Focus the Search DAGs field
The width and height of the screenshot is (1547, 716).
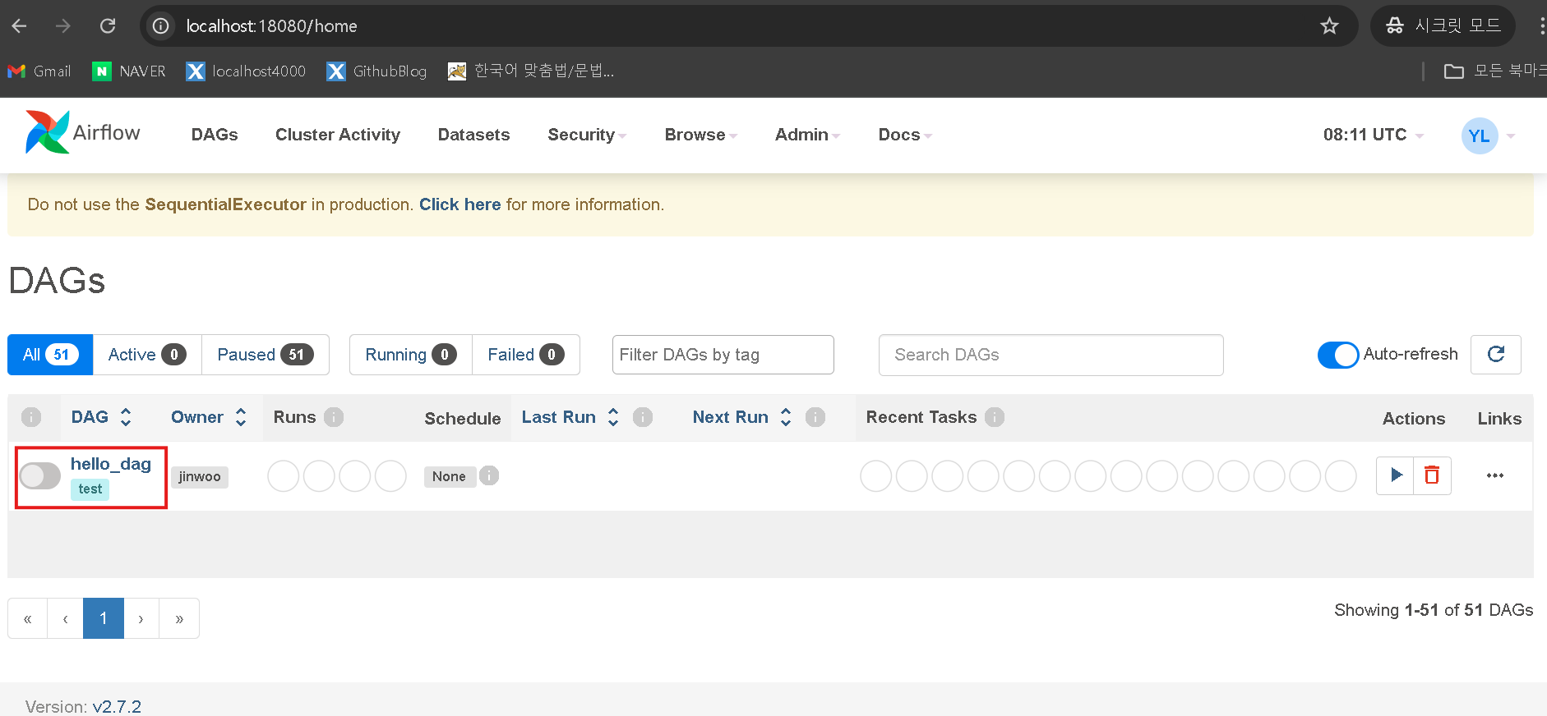(1050, 355)
